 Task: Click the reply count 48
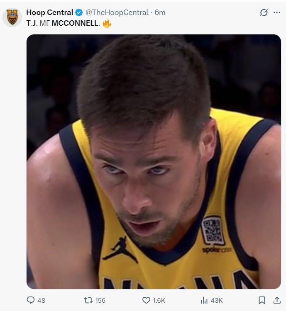pyautogui.click(x=41, y=300)
